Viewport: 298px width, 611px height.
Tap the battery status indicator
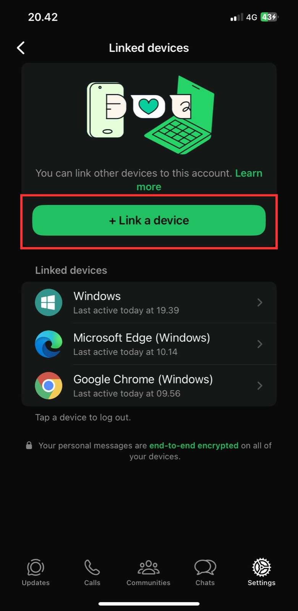tap(270, 17)
